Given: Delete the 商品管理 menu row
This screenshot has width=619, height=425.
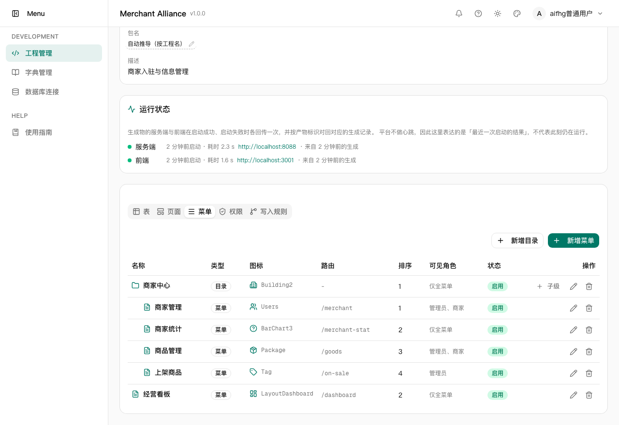Looking at the screenshot, I should tap(589, 352).
